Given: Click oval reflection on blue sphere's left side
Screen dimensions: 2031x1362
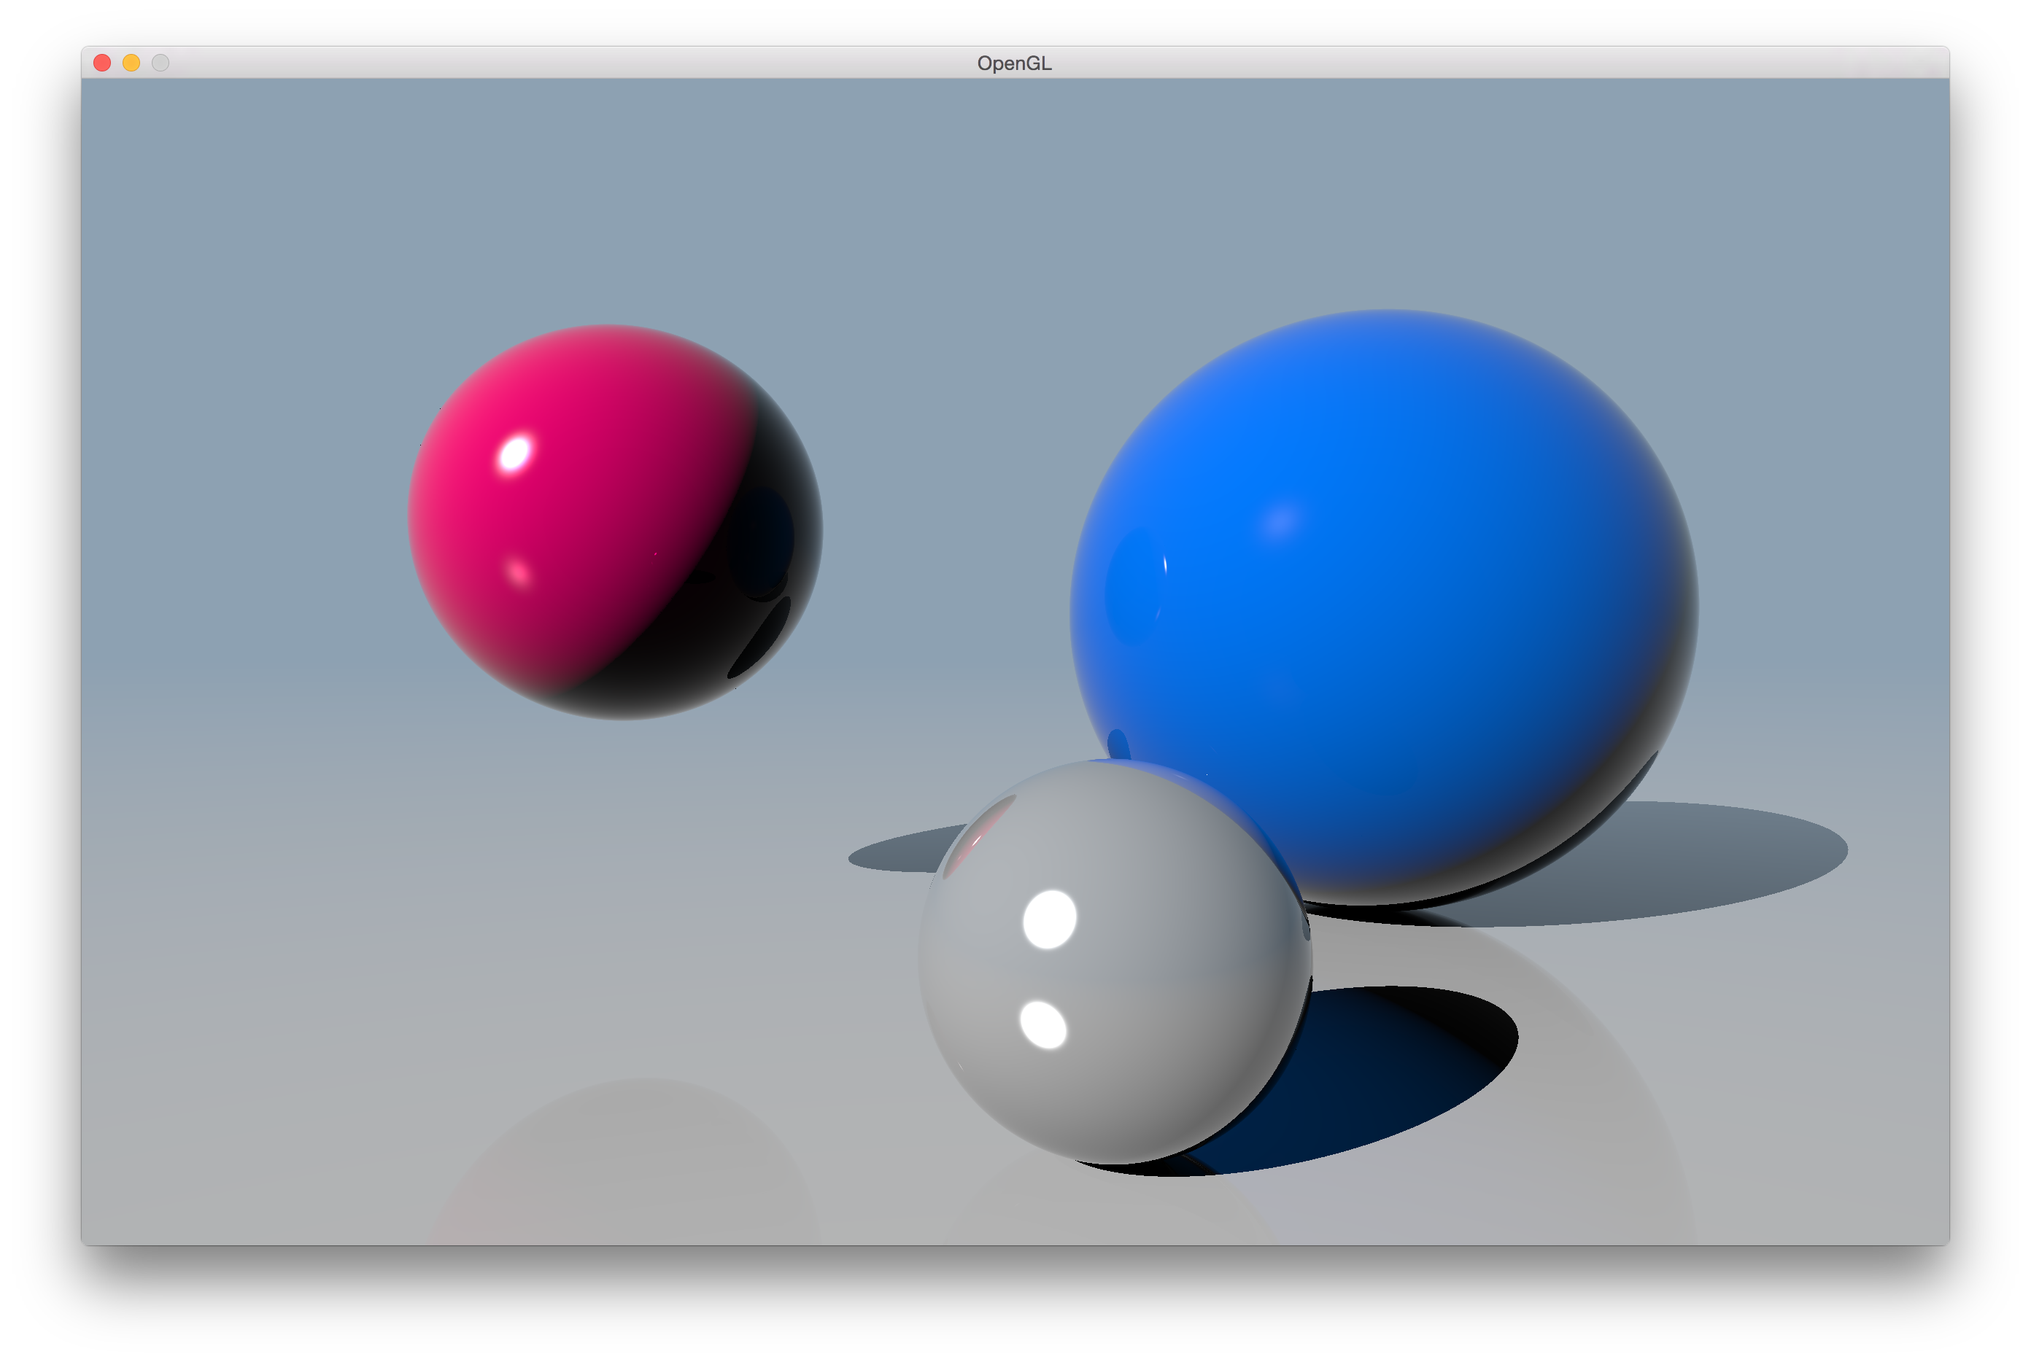Looking at the screenshot, I should pos(1134,589).
